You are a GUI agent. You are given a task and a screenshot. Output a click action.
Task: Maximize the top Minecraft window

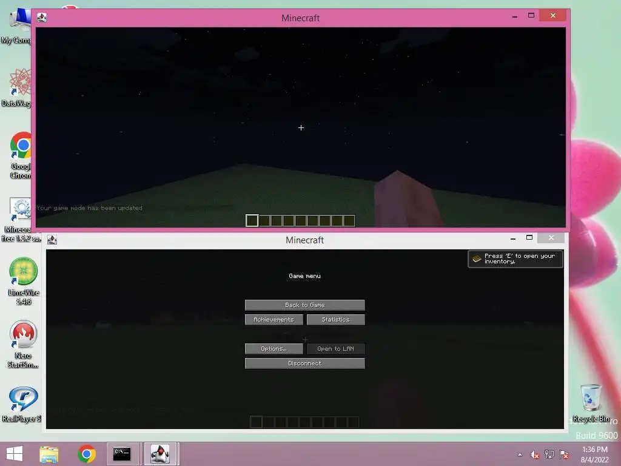coord(531,15)
